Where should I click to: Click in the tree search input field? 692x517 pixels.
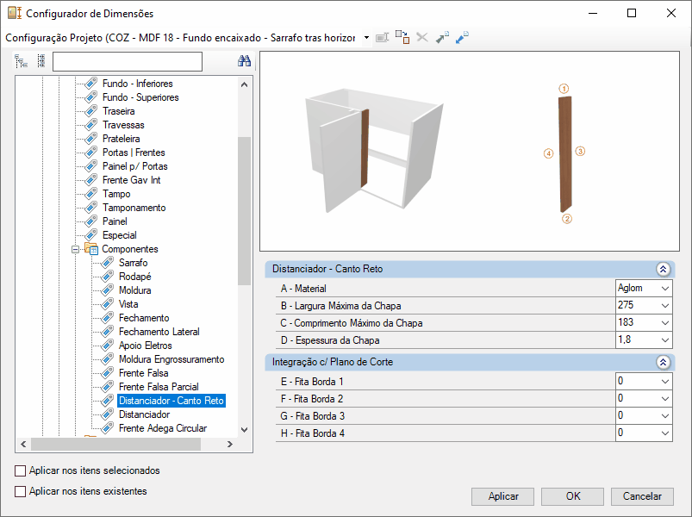coord(128,61)
